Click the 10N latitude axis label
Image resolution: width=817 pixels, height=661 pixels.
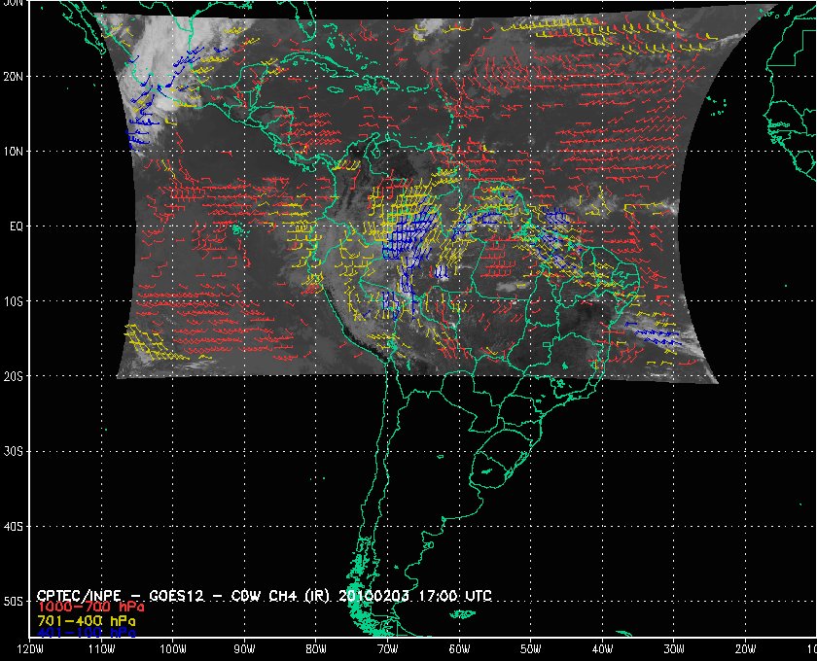14,152
